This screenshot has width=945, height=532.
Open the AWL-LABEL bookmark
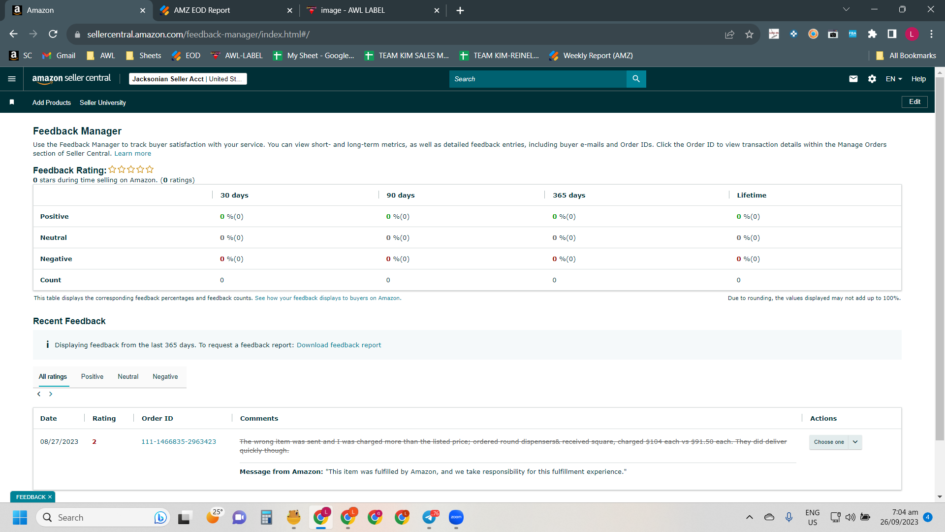pos(237,56)
